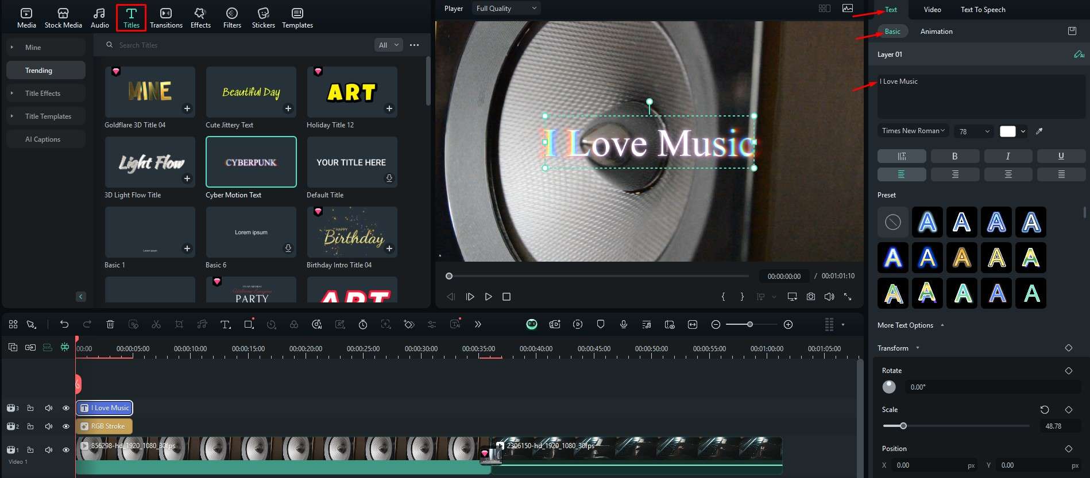Click the Delete trash icon in timeline toolbar
This screenshot has width=1090, height=478.
click(110, 324)
